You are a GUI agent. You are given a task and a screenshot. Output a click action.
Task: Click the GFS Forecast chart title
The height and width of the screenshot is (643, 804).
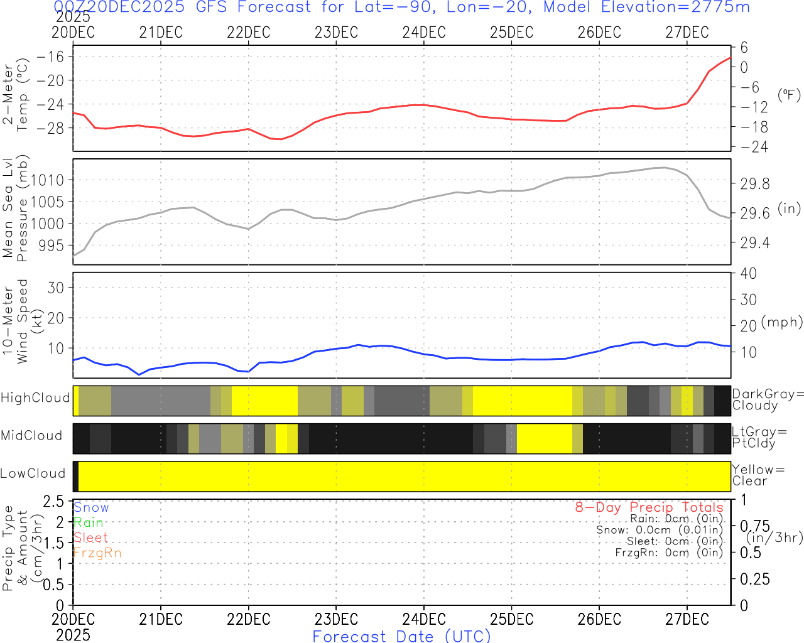point(402,8)
